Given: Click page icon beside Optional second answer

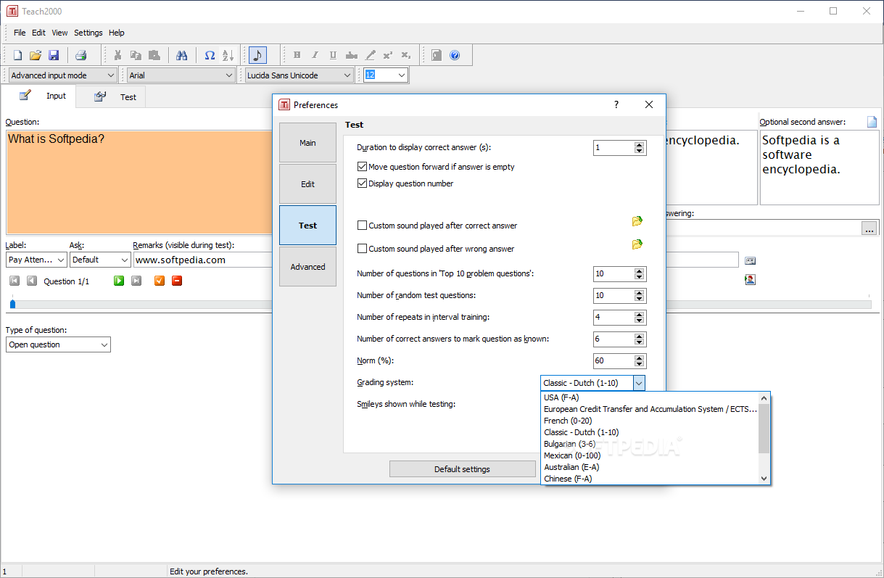Looking at the screenshot, I should pyautogui.click(x=872, y=122).
